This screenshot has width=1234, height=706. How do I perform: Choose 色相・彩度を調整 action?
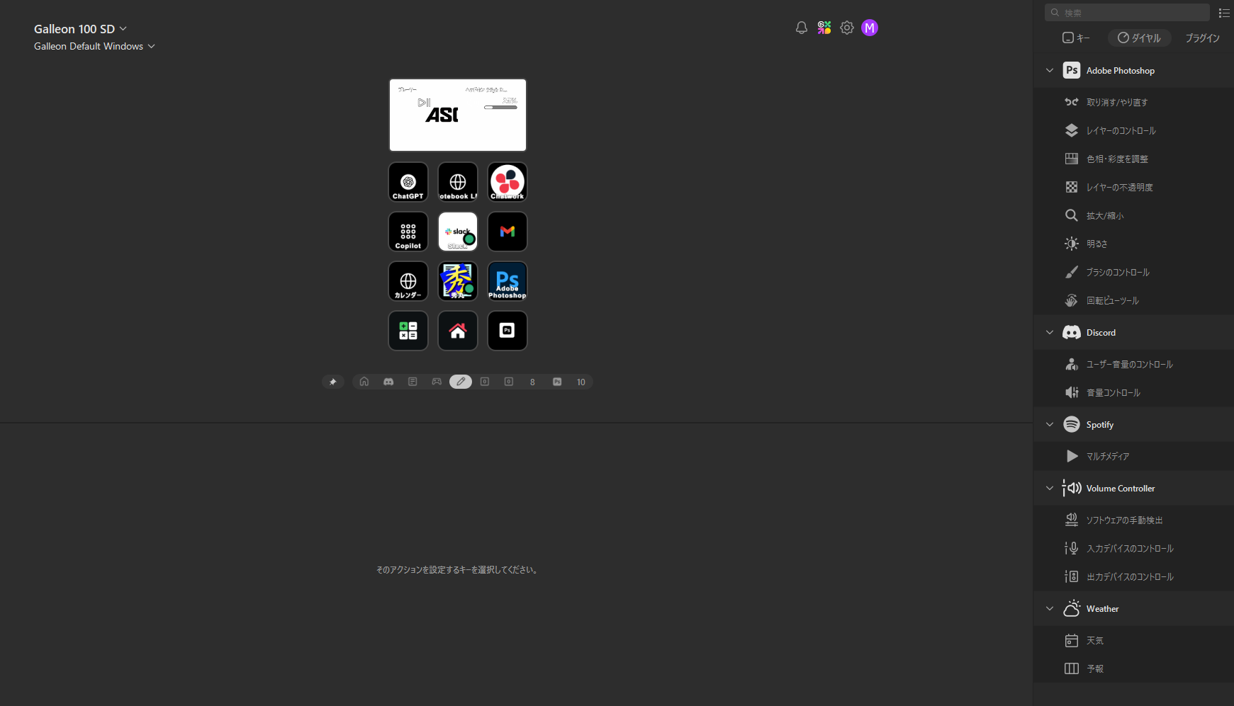pyautogui.click(x=1133, y=159)
